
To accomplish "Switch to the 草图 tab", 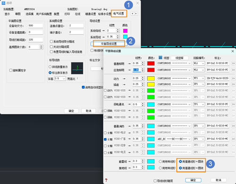I will click(x=18, y=14).
